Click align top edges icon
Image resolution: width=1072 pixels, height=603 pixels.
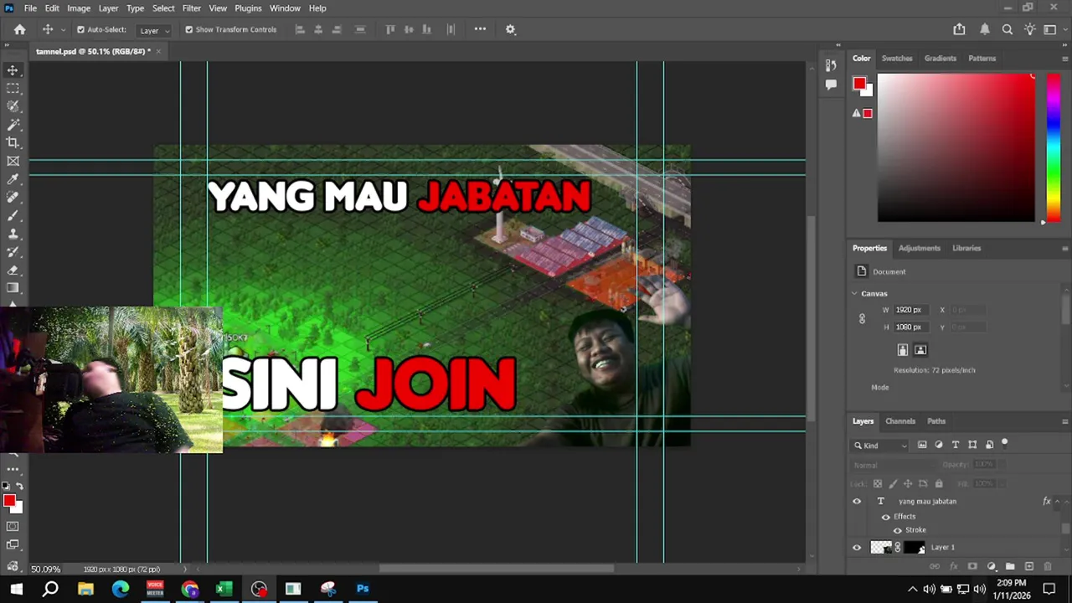click(390, 29)
